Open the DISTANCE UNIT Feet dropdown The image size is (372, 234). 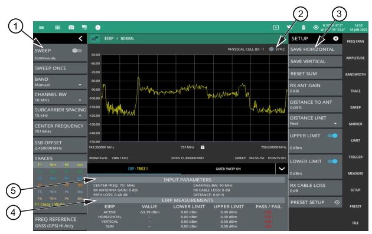point(315,121)
